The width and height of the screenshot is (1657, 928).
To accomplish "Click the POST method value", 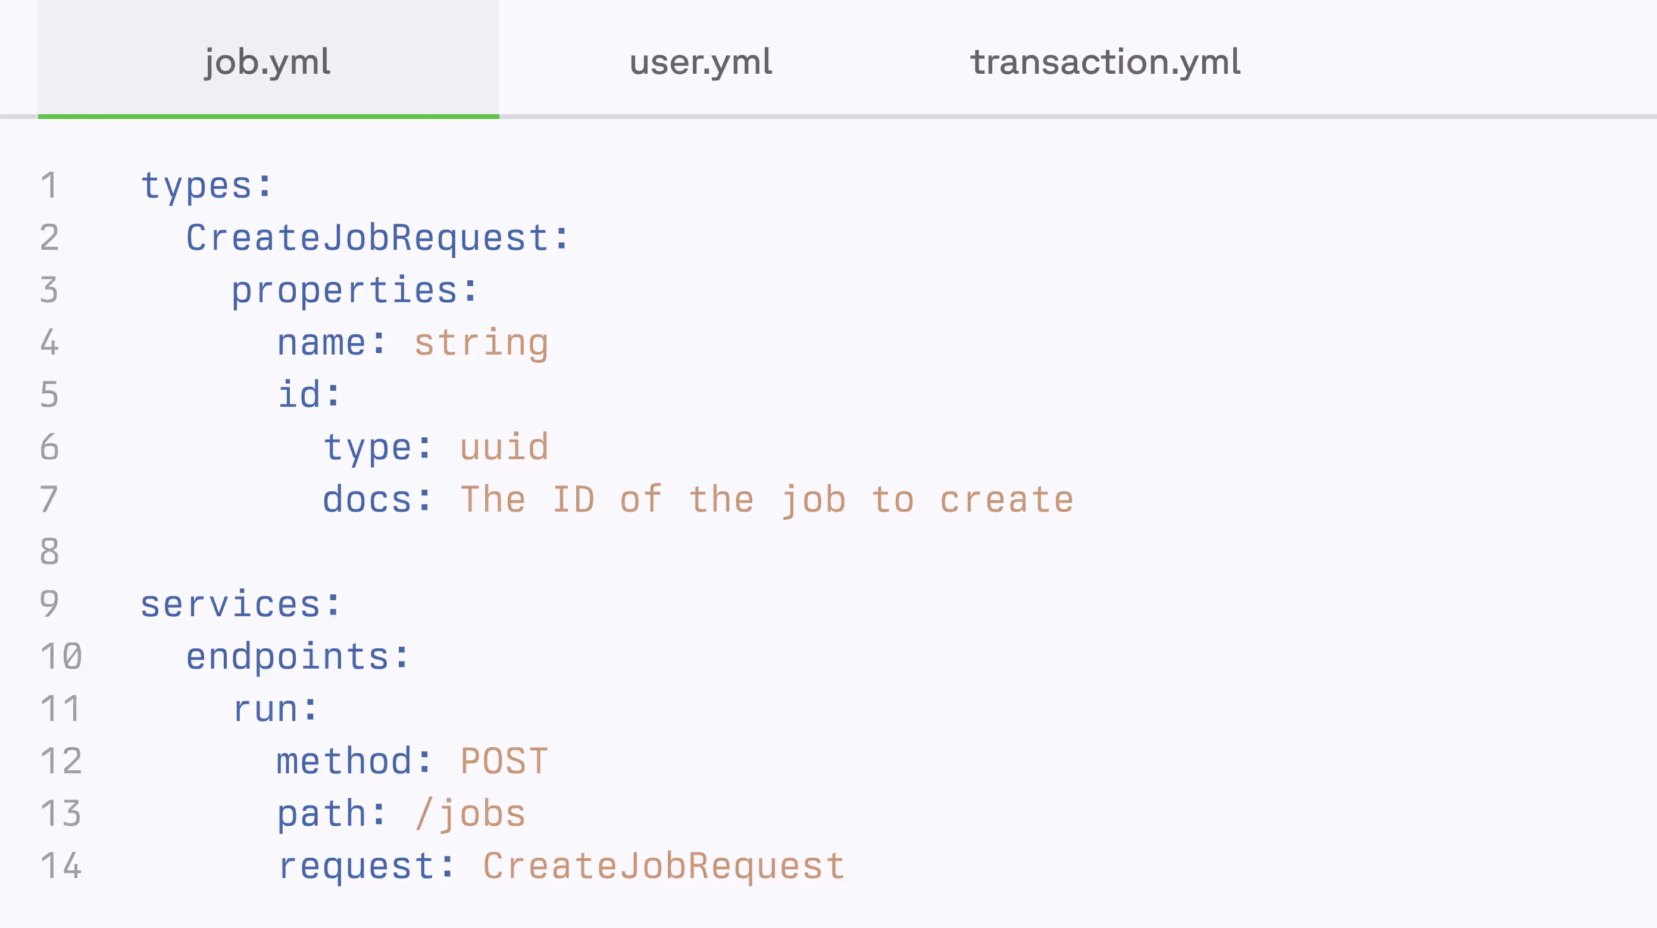I will tap(504, 761).
